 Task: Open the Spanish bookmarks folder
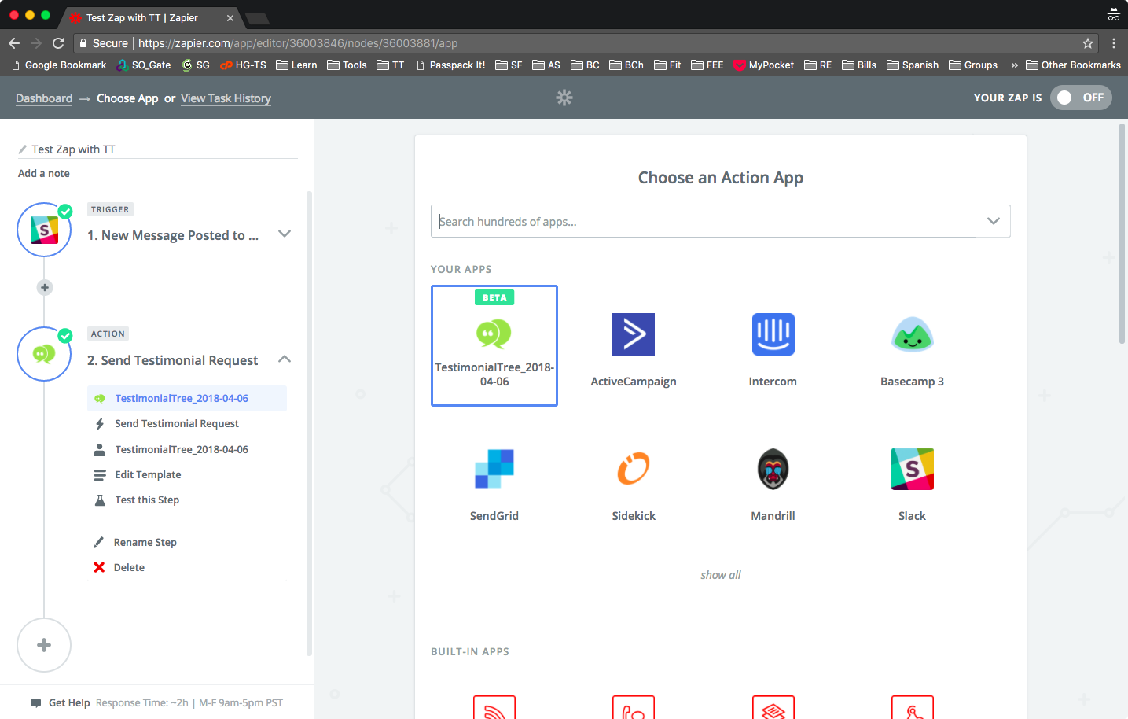[913, 65]
